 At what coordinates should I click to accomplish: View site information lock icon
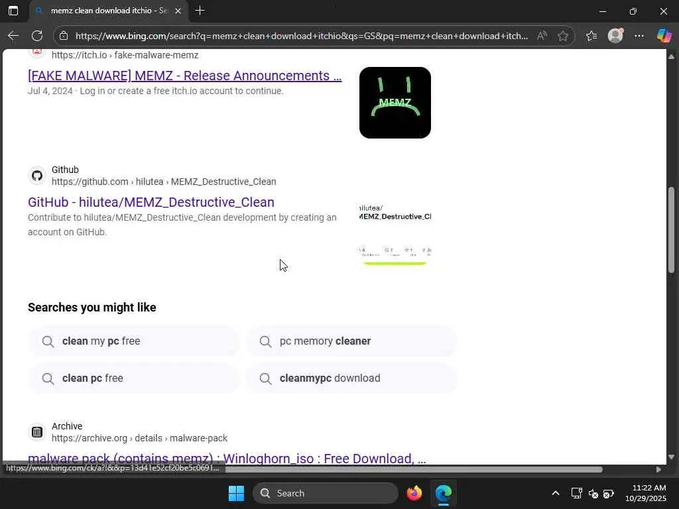pyautogui.click(x=64, y=36)
